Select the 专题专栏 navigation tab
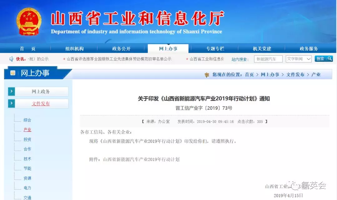 pyautogui.click(x=215, y=49)
